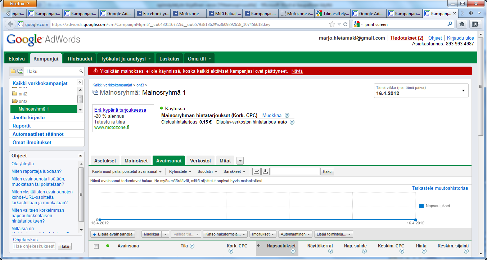Switch to the Asetukset tab
The width and height of the screenshot is (487, 260).
click(x=105, y=161)
